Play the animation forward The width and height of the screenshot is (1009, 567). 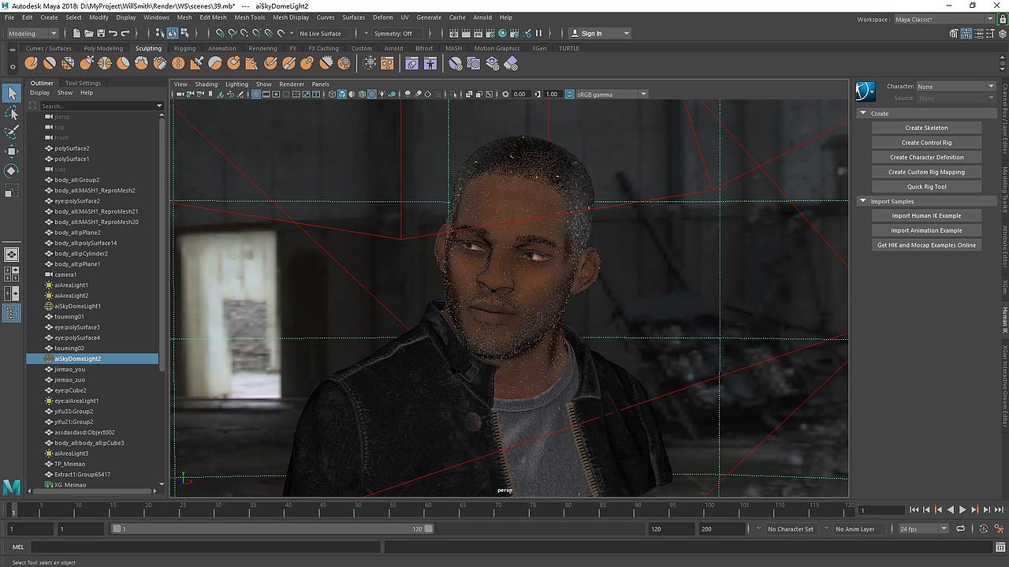(x=962, y=510)
